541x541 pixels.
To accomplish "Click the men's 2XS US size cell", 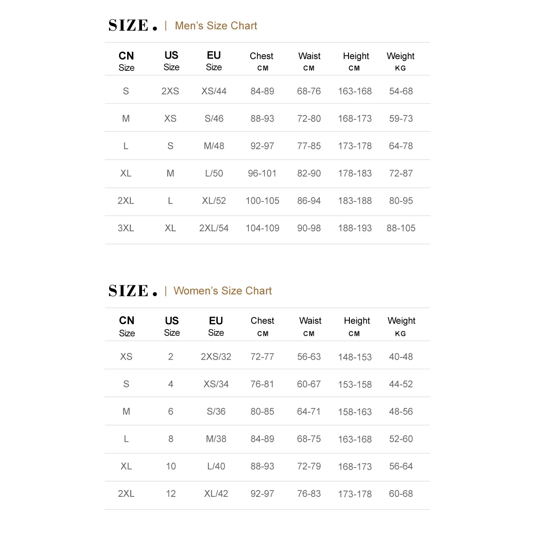I will click(x=170, y=91).
